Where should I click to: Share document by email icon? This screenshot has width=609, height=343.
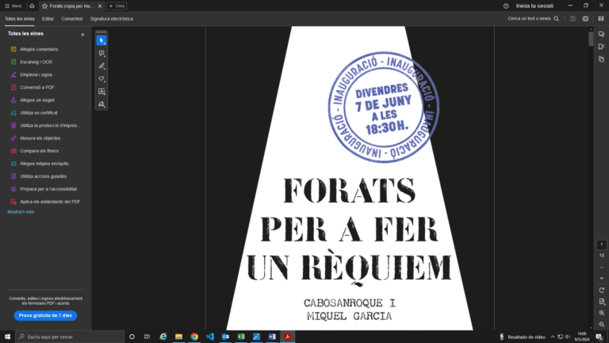click(601, 19)
